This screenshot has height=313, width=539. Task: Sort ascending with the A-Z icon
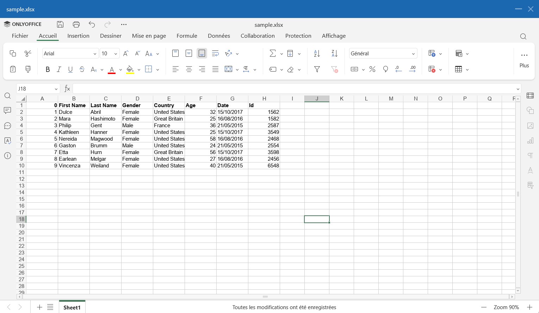(317, 54)
